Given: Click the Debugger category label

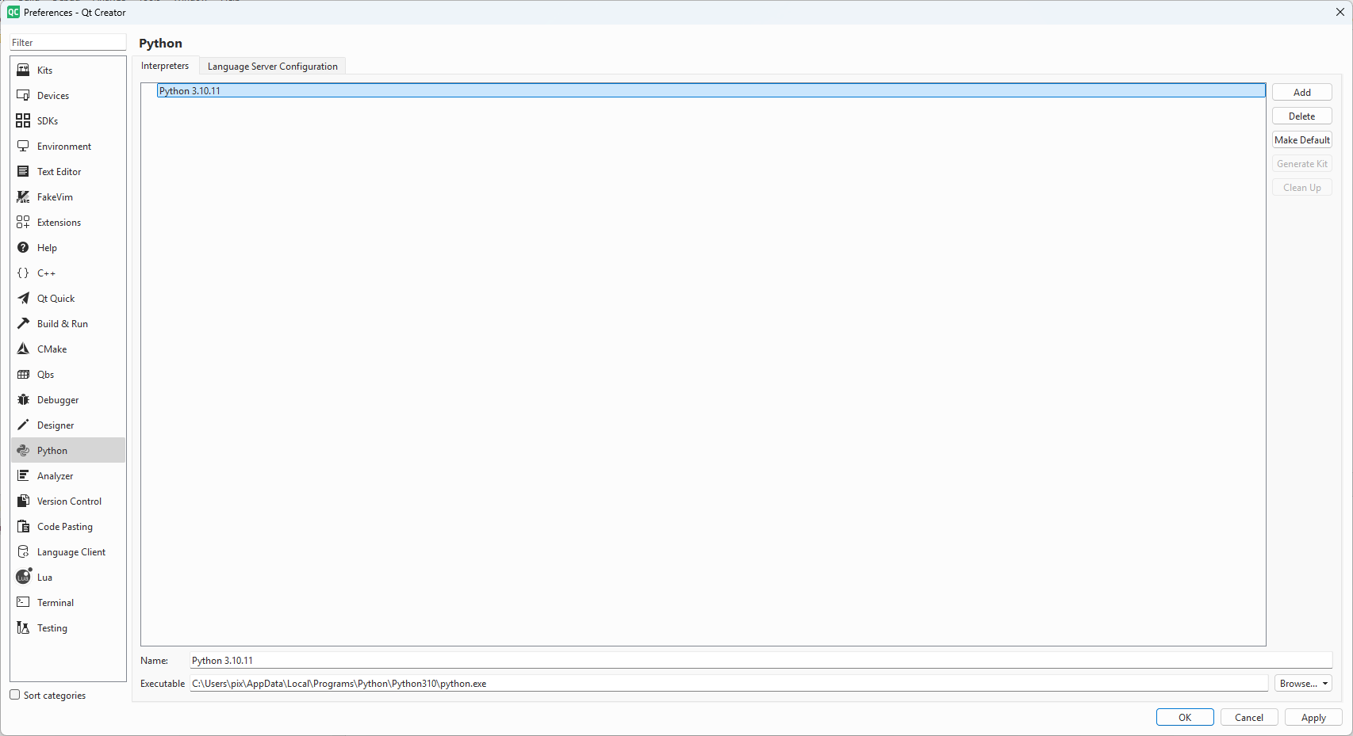Looking at the screenshot, I should (x=58, y=400).
